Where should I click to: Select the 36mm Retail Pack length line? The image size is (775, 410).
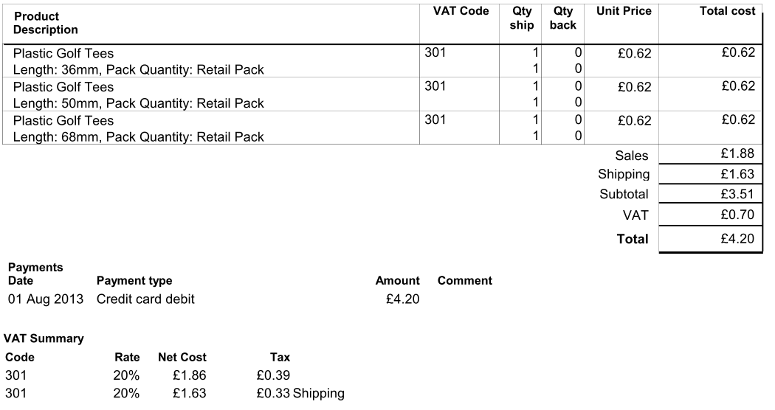[x=139, y=70]
